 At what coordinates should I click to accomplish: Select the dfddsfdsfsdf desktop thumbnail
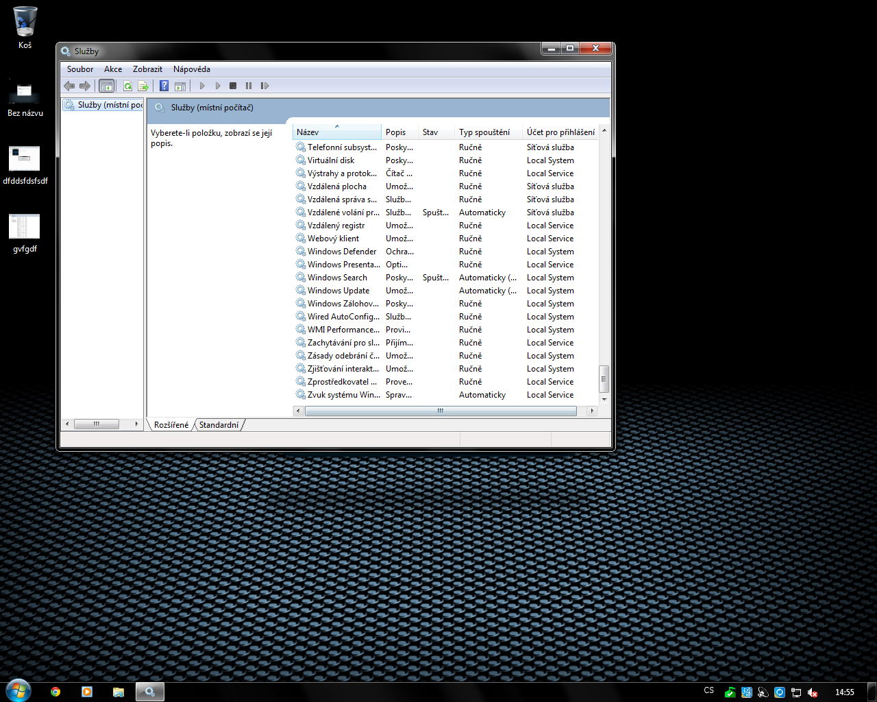coord(25,165)
